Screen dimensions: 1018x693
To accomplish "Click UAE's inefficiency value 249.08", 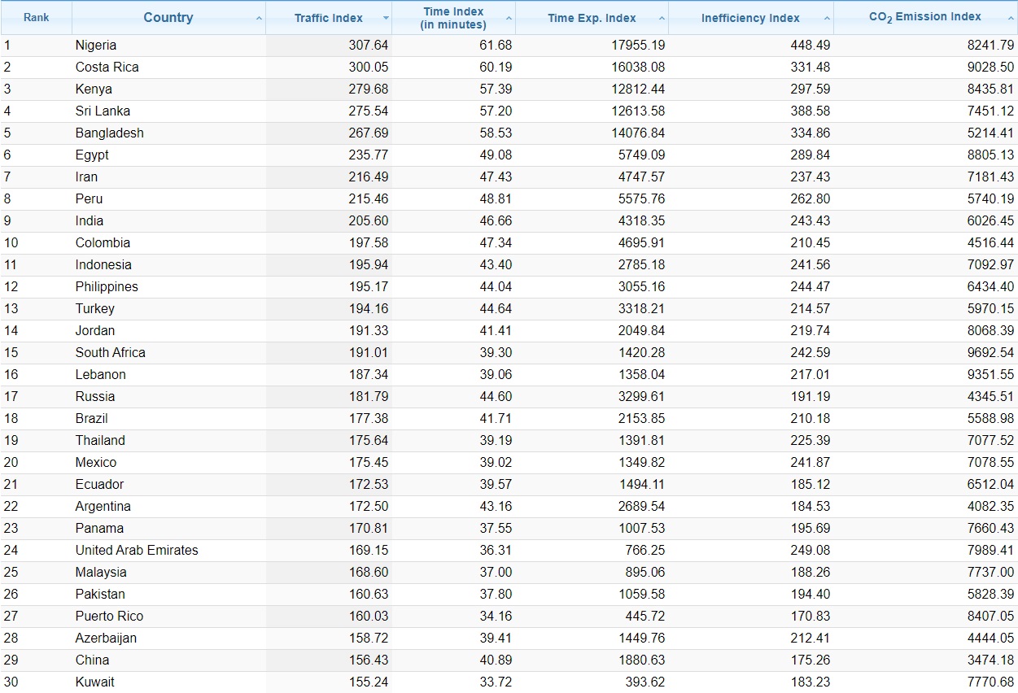I will click(x=810, y=551).
